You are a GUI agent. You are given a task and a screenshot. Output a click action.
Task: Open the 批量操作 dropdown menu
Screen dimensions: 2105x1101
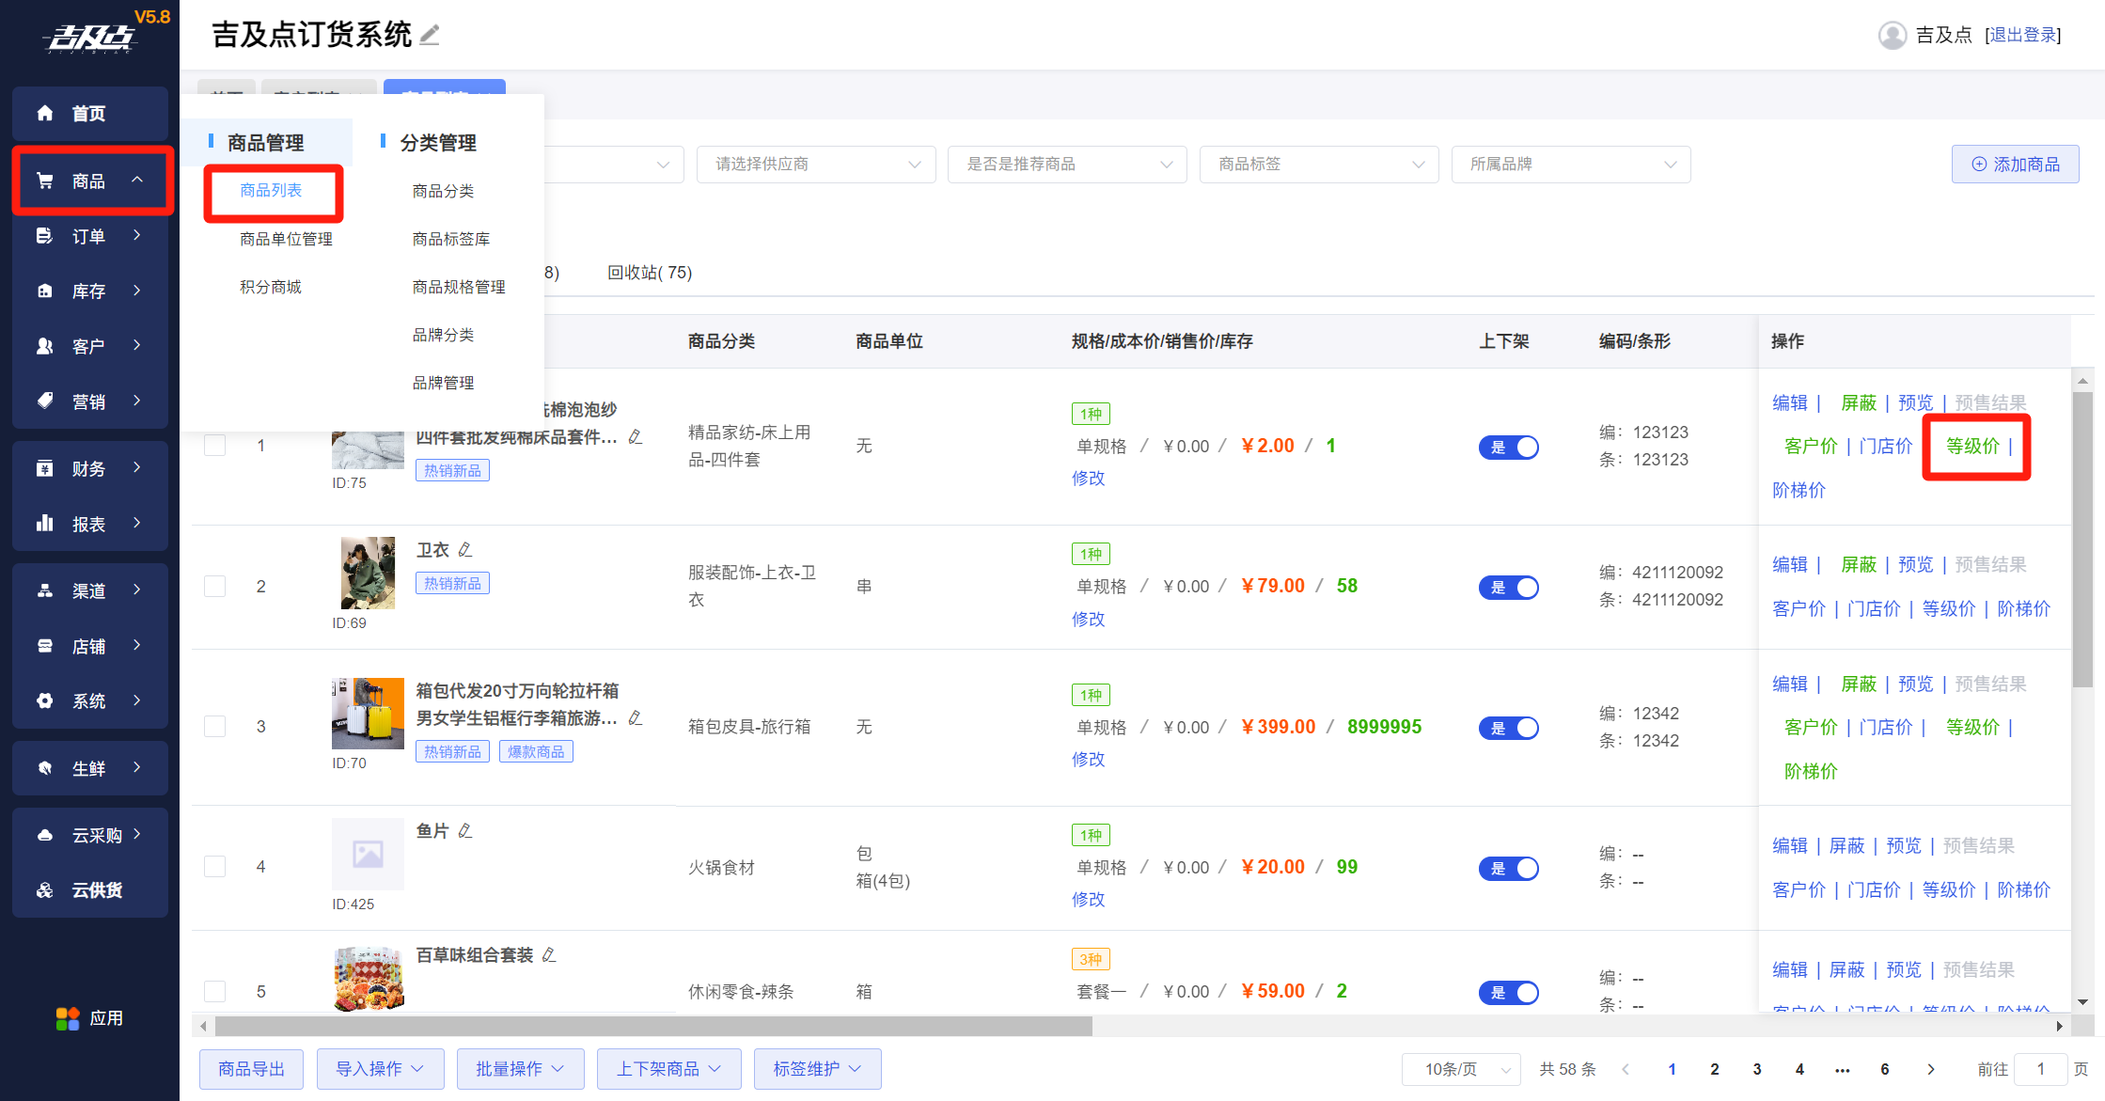pos(520,1069)
